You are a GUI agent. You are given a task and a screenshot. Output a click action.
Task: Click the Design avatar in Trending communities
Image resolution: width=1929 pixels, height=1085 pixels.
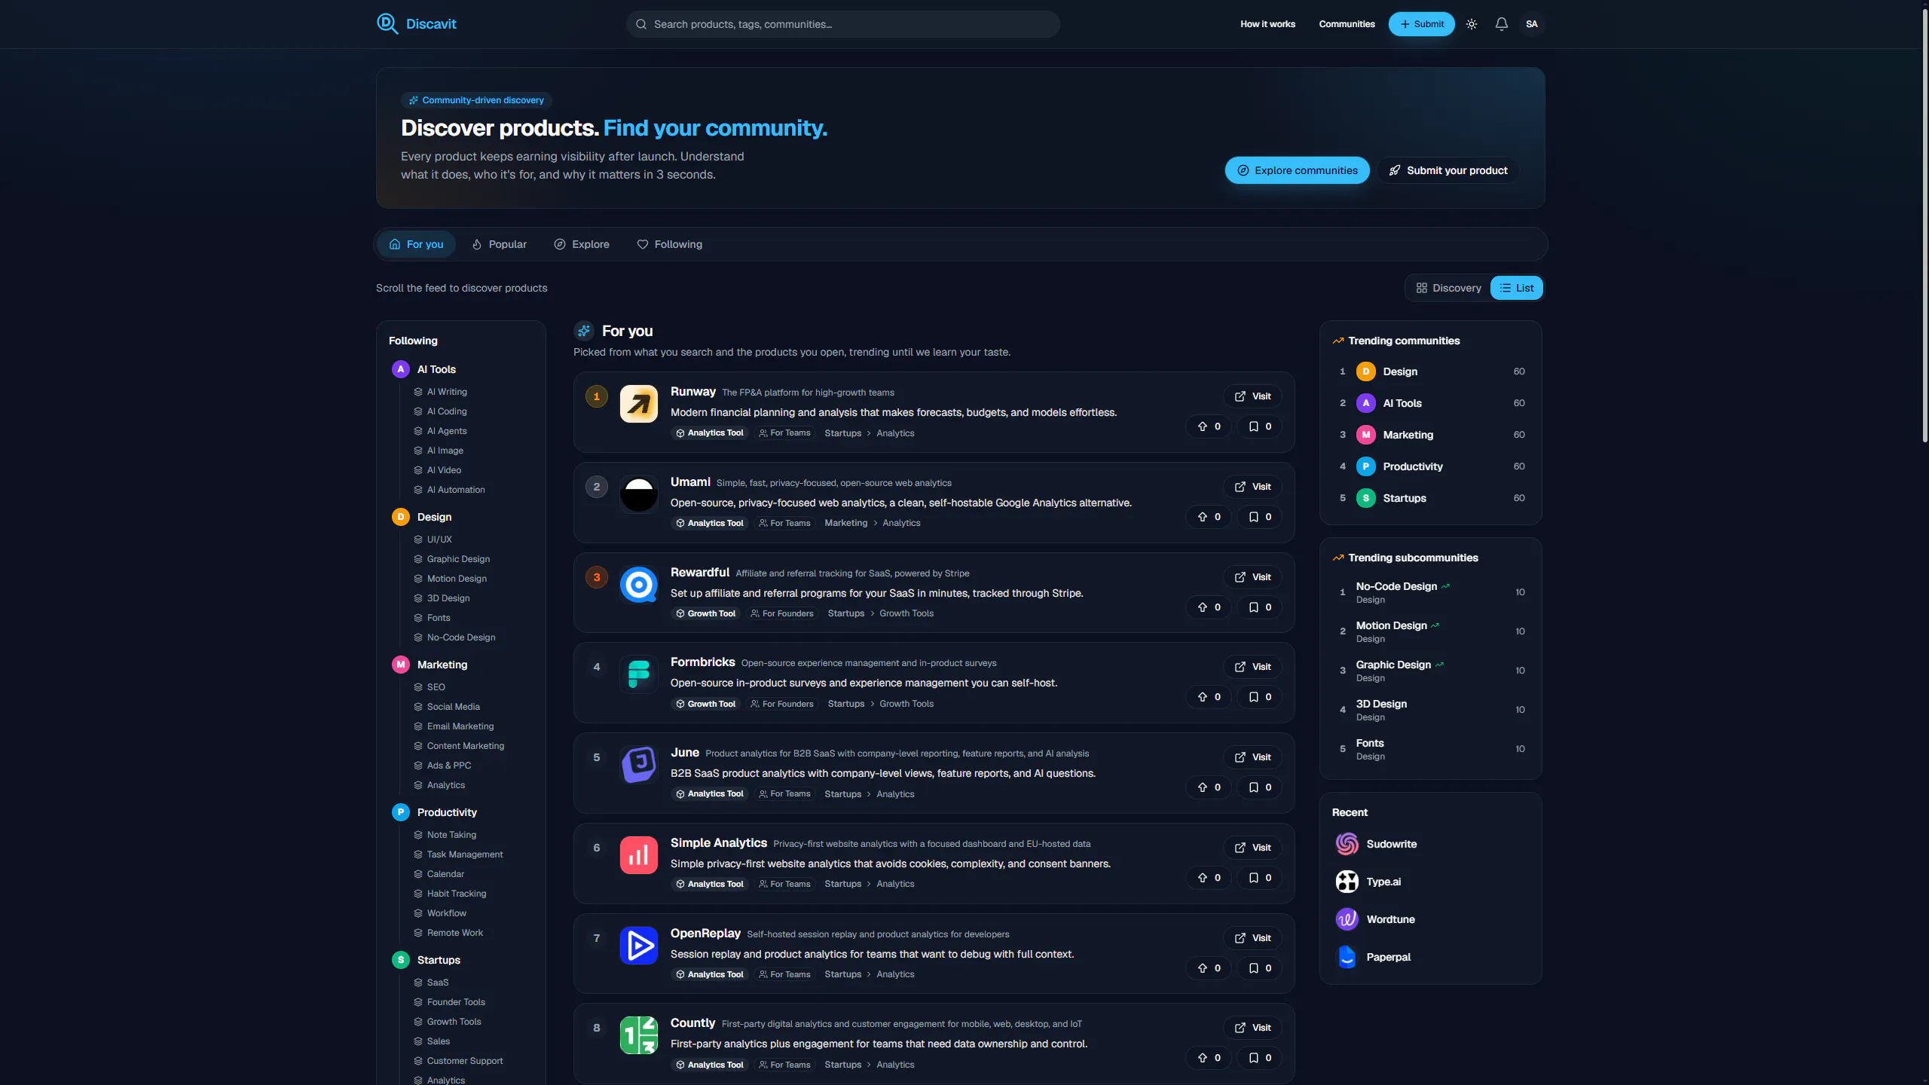click(1366, 371)
